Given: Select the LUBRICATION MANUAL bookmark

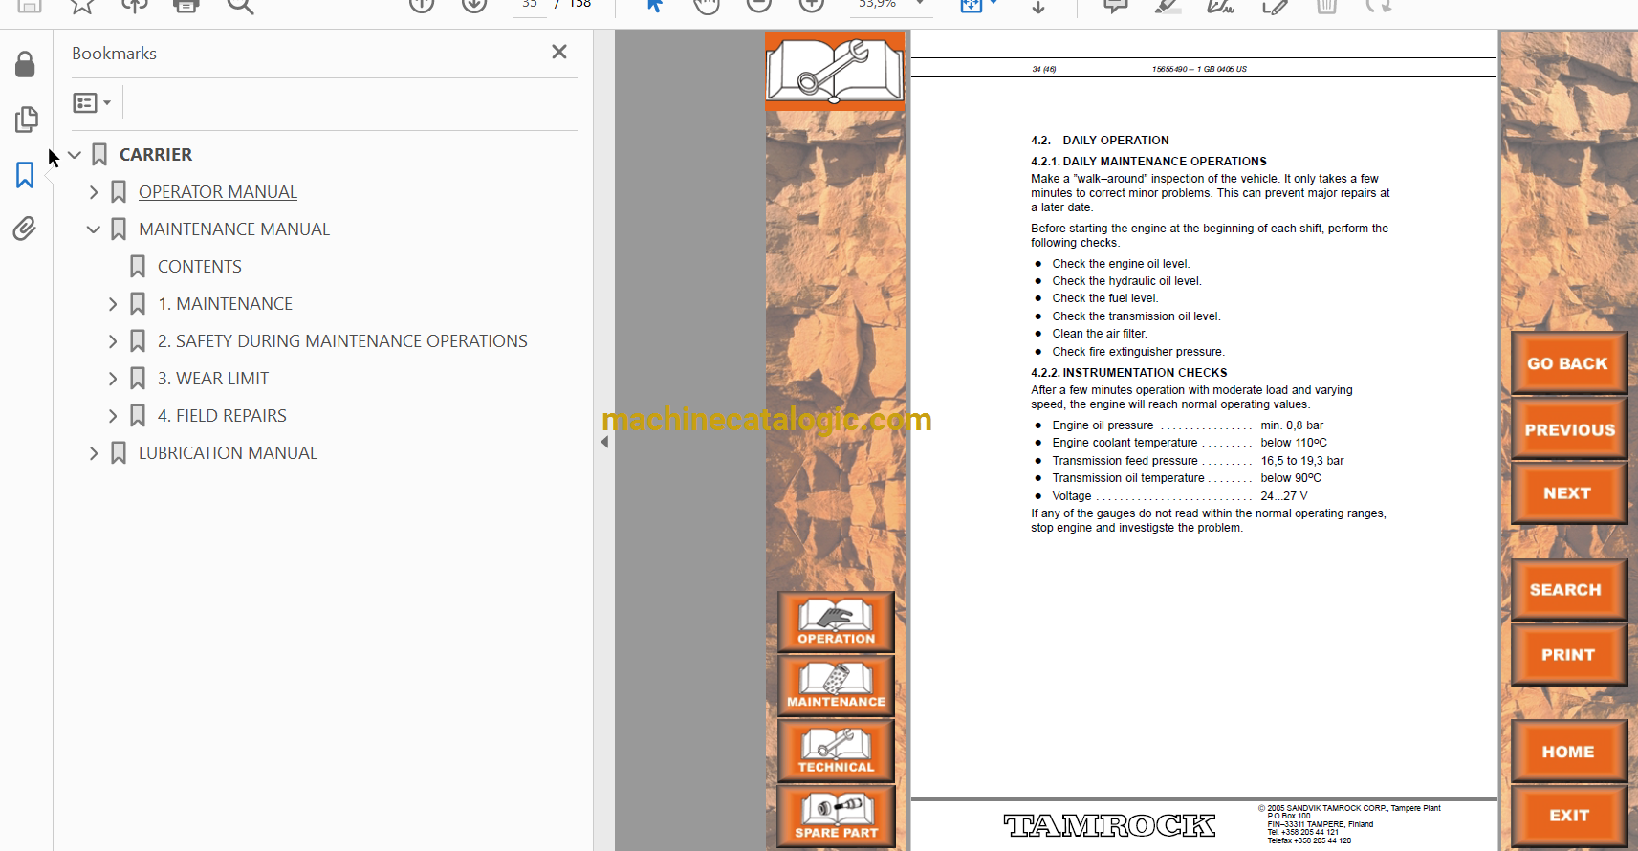Looking at the screenshot, I should [228, 453].
